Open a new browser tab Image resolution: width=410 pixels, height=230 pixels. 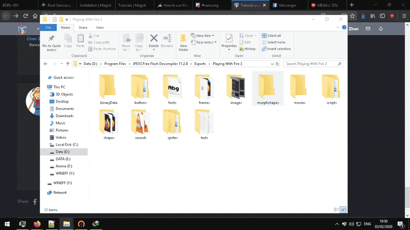click(352, 5)
